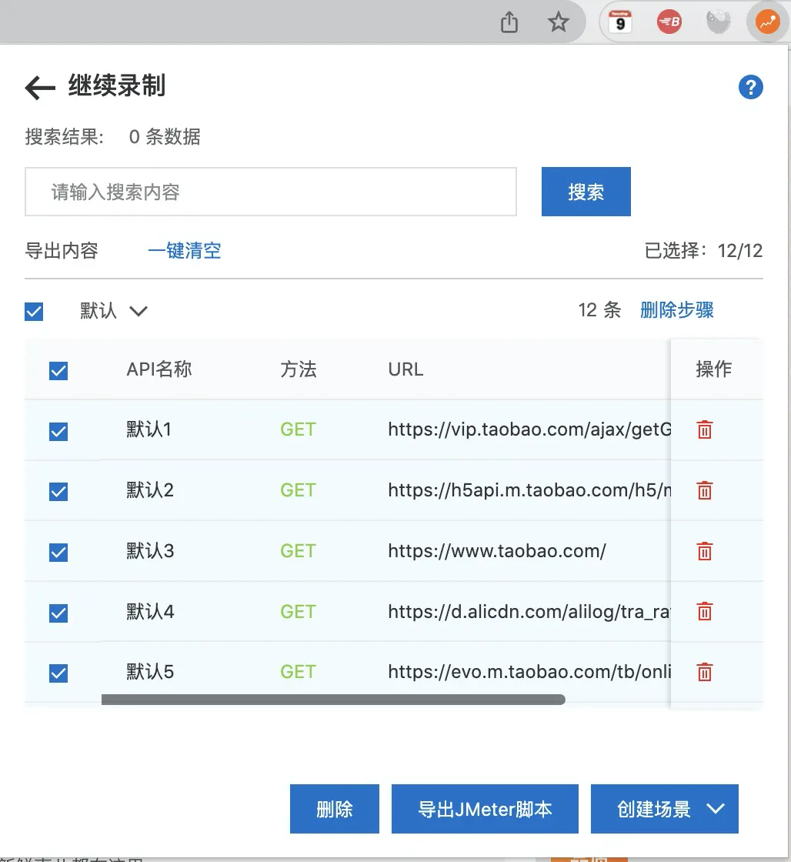791x862 pixels.
Task: Click the gray globe extension icon
Action: point(718,22)
